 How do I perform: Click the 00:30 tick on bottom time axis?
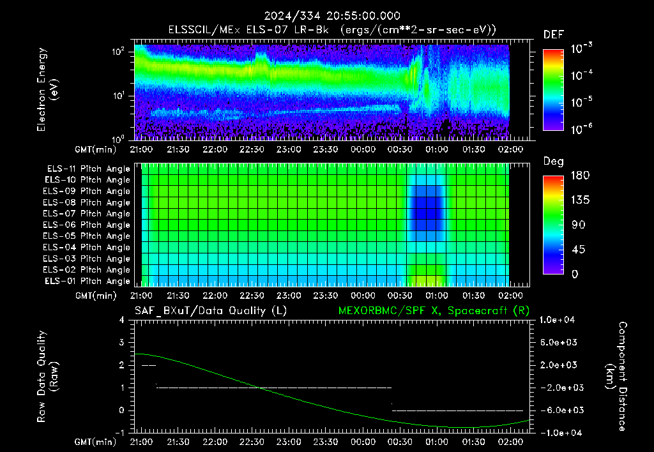pos(400,442)
